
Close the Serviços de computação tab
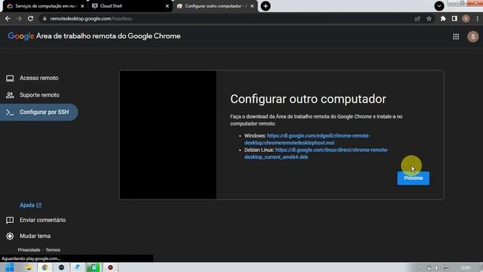click(x=82, y=6)
